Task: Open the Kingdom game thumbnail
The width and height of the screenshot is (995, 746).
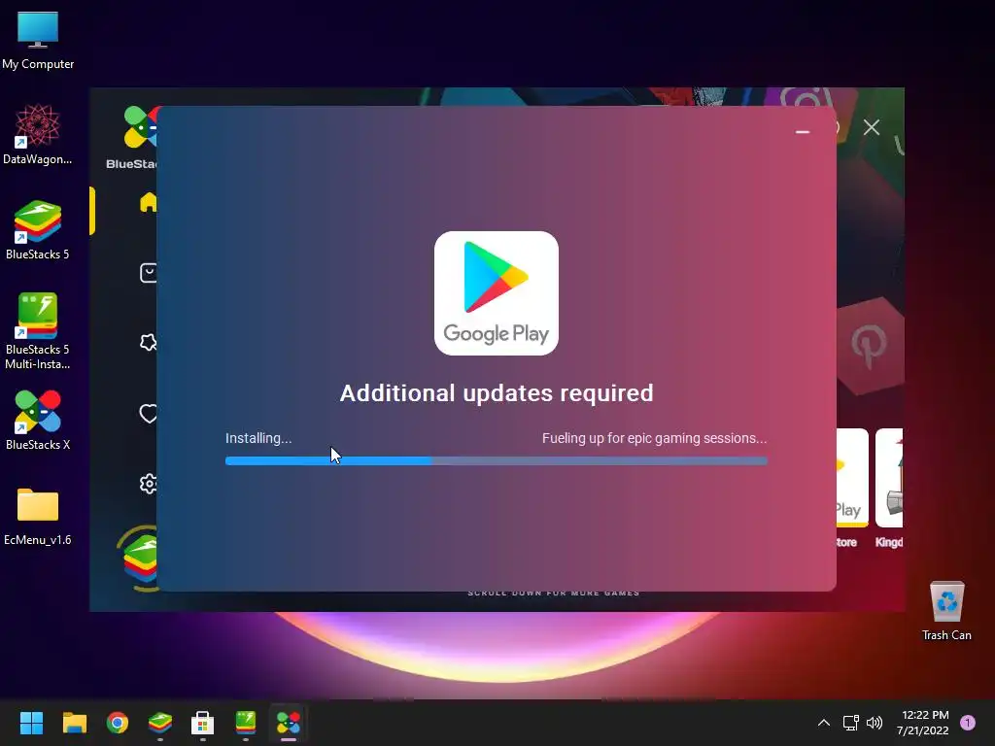Action: click(889, 478)
